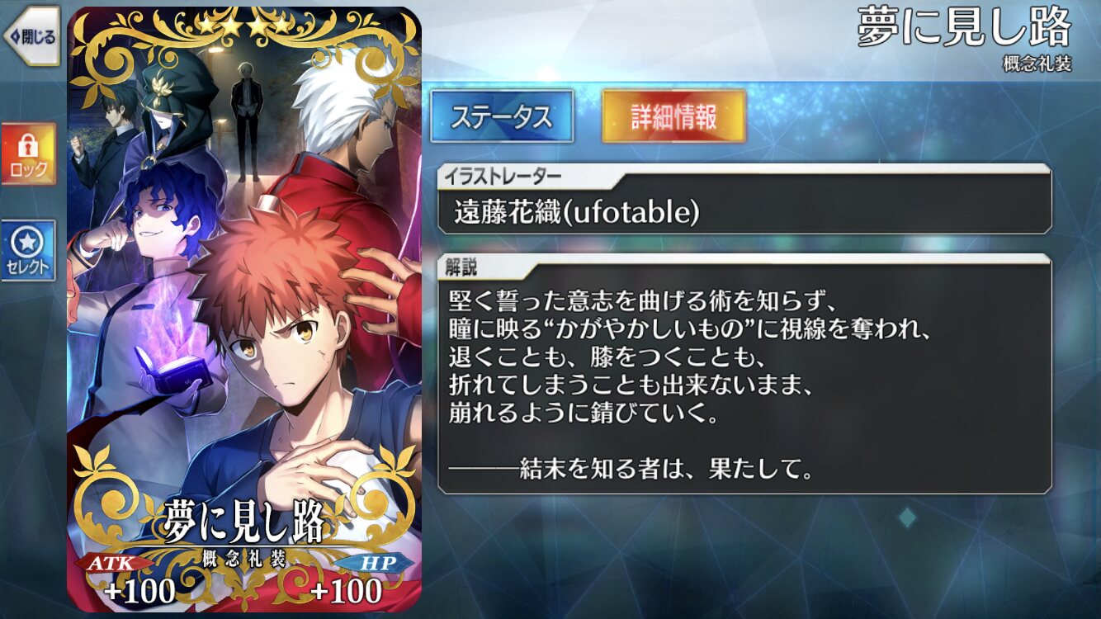This screenshot has height=619, width=1101.
Task: Tap the padlock icon on ロック
Action: [x=29, y=146]
